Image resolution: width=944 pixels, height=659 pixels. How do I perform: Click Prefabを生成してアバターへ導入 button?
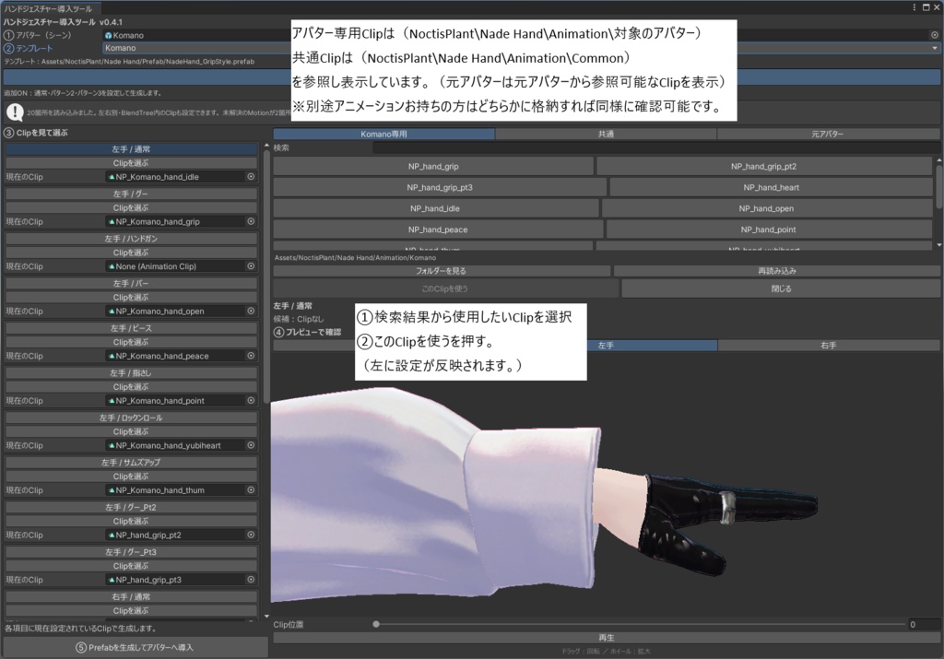[135, 648]
